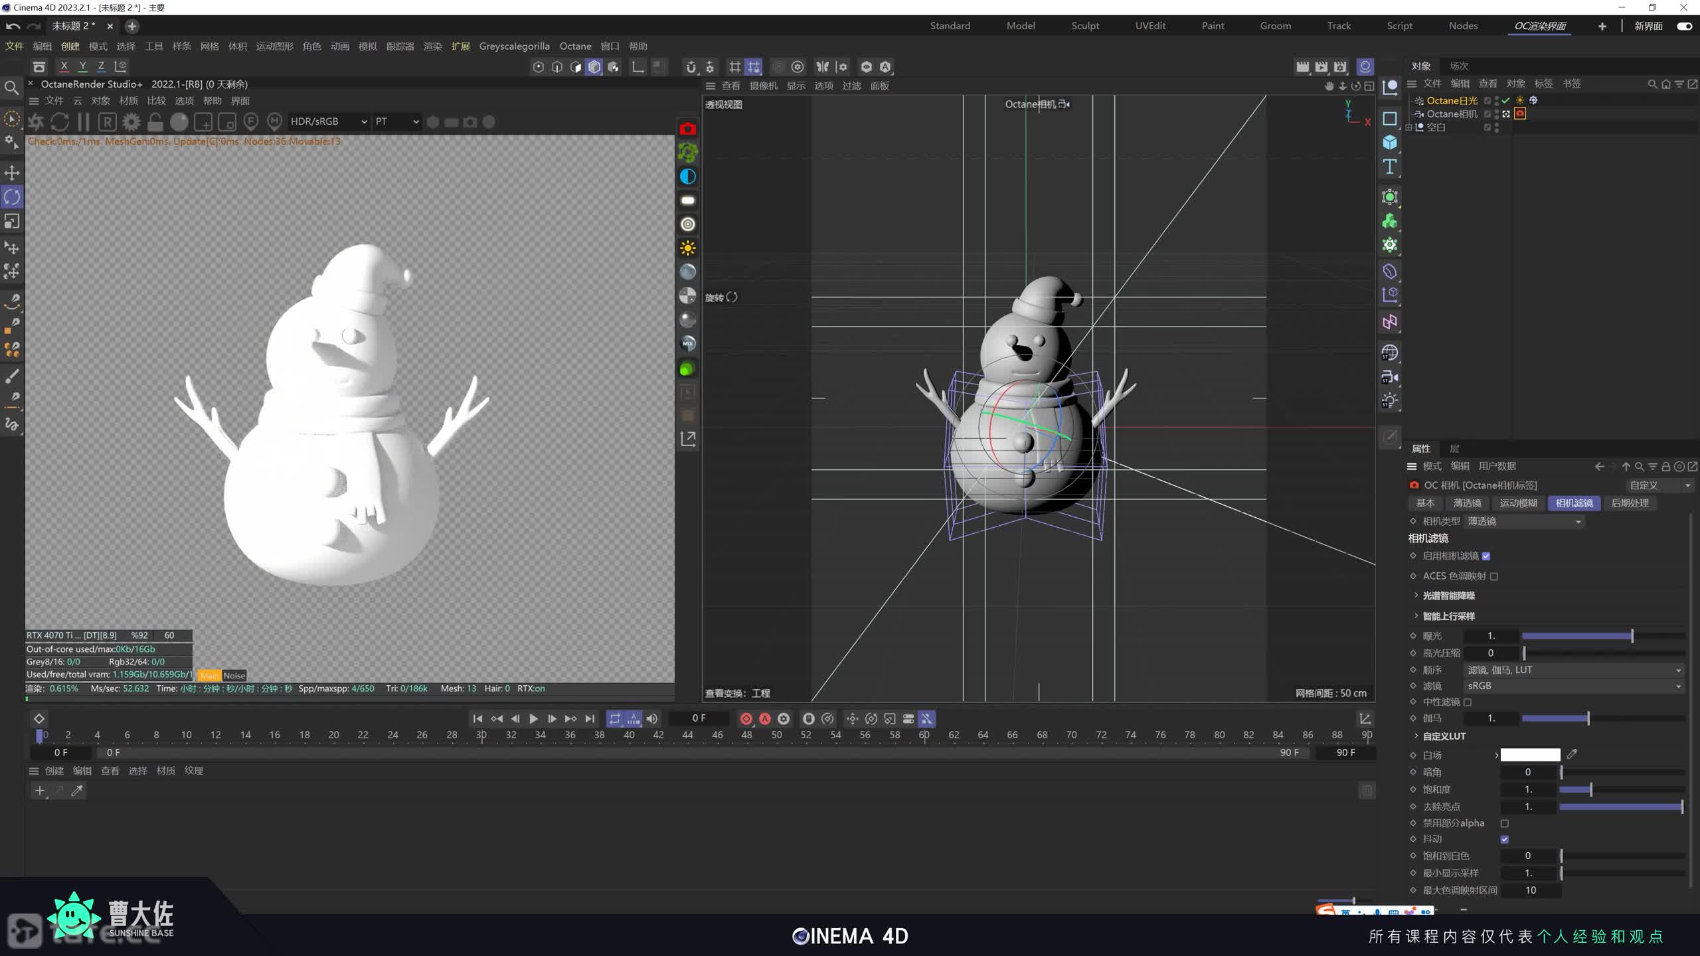The image size is (1700, 956).
Task: Switch to the Sculpt layout
Action: click(1085, 26)
